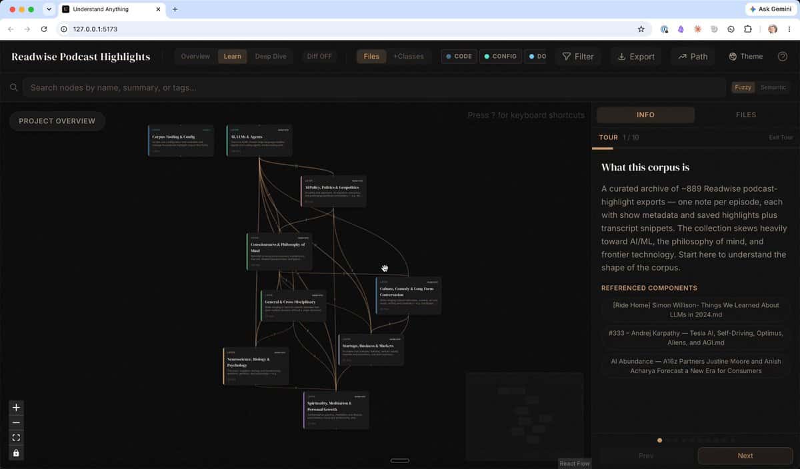The height and width of the screenshot is (469, 800).
Task: Bookmark the page with star icon
Action: pos(641,29)
